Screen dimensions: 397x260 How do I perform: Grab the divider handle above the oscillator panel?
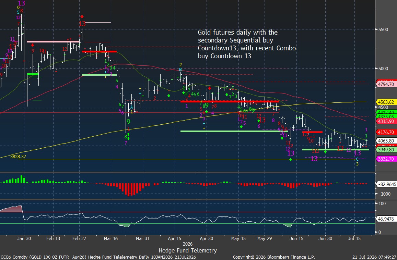198,199
